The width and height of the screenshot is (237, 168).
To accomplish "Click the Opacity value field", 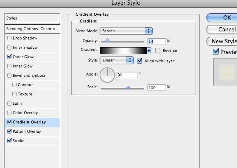I will (157, 41).
